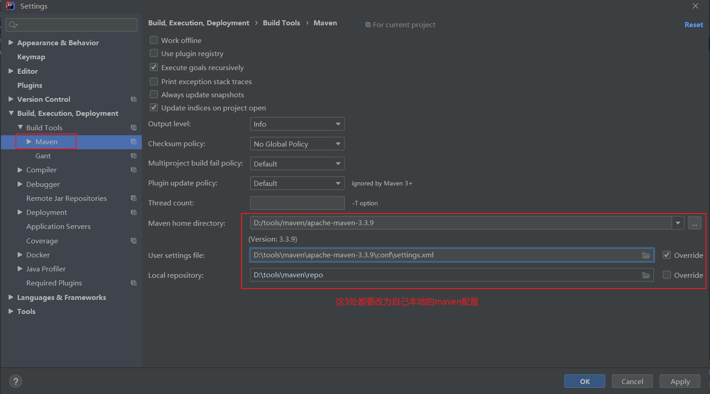Expand the Java Profiler node
The width and height of the screenshot is (710, 394).
pos(20,269)
